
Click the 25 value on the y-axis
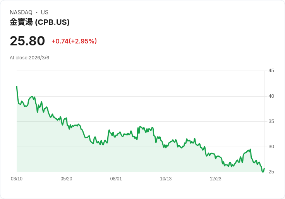point(271,172)
